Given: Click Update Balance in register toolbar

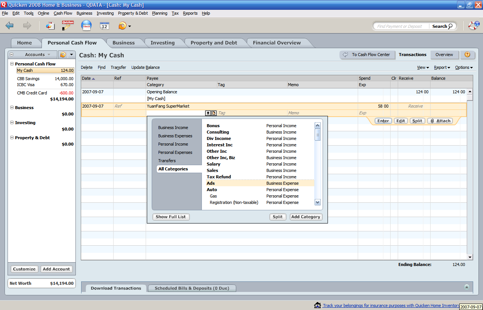Looking at the screenshot, I should pos(146,68).
